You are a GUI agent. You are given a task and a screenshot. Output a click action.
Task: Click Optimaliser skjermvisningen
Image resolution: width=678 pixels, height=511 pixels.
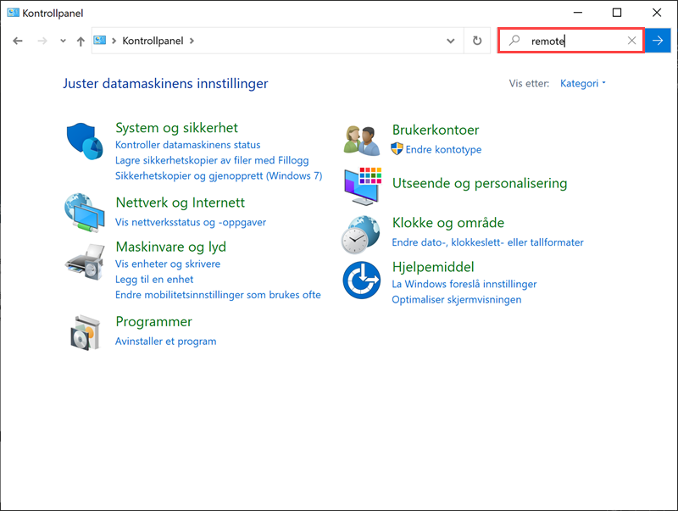(x=457, y=300)
